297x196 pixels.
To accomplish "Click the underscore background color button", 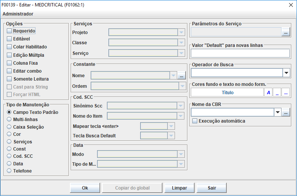I will (x=277, y=92).
